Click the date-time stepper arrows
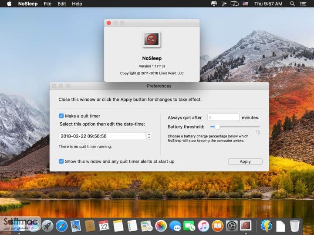Screen dimensions: 314x235 tap(149, 136)
